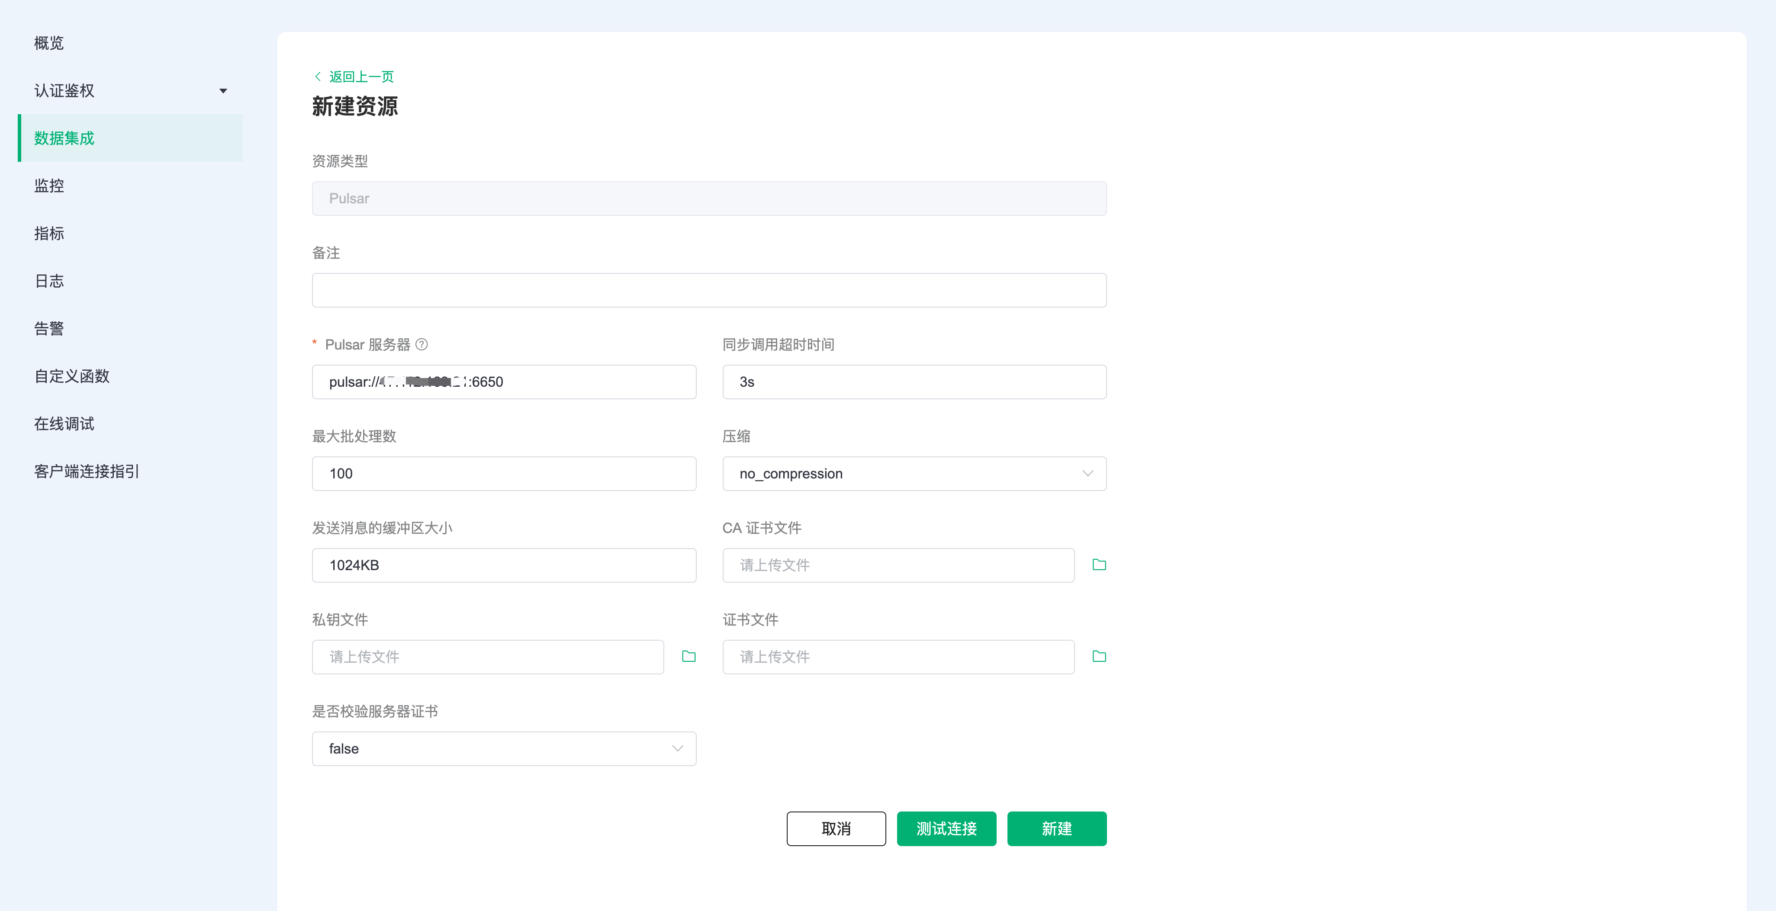Click the 返回上一页 link

pos(361,76)
